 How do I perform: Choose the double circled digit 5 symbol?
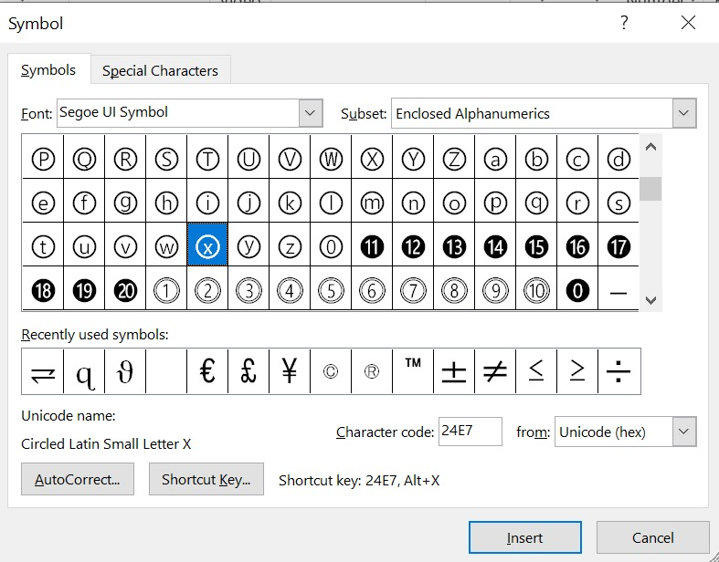pos(331,292)
